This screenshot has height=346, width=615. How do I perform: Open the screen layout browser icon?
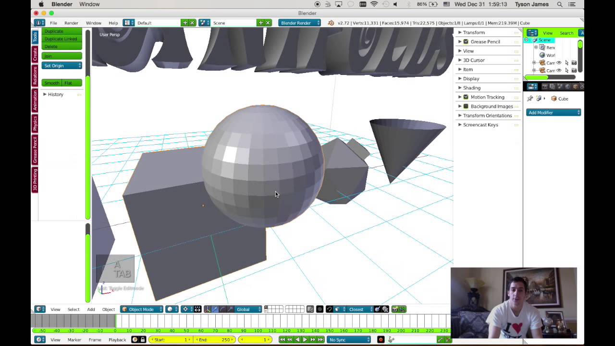point(128,23)
